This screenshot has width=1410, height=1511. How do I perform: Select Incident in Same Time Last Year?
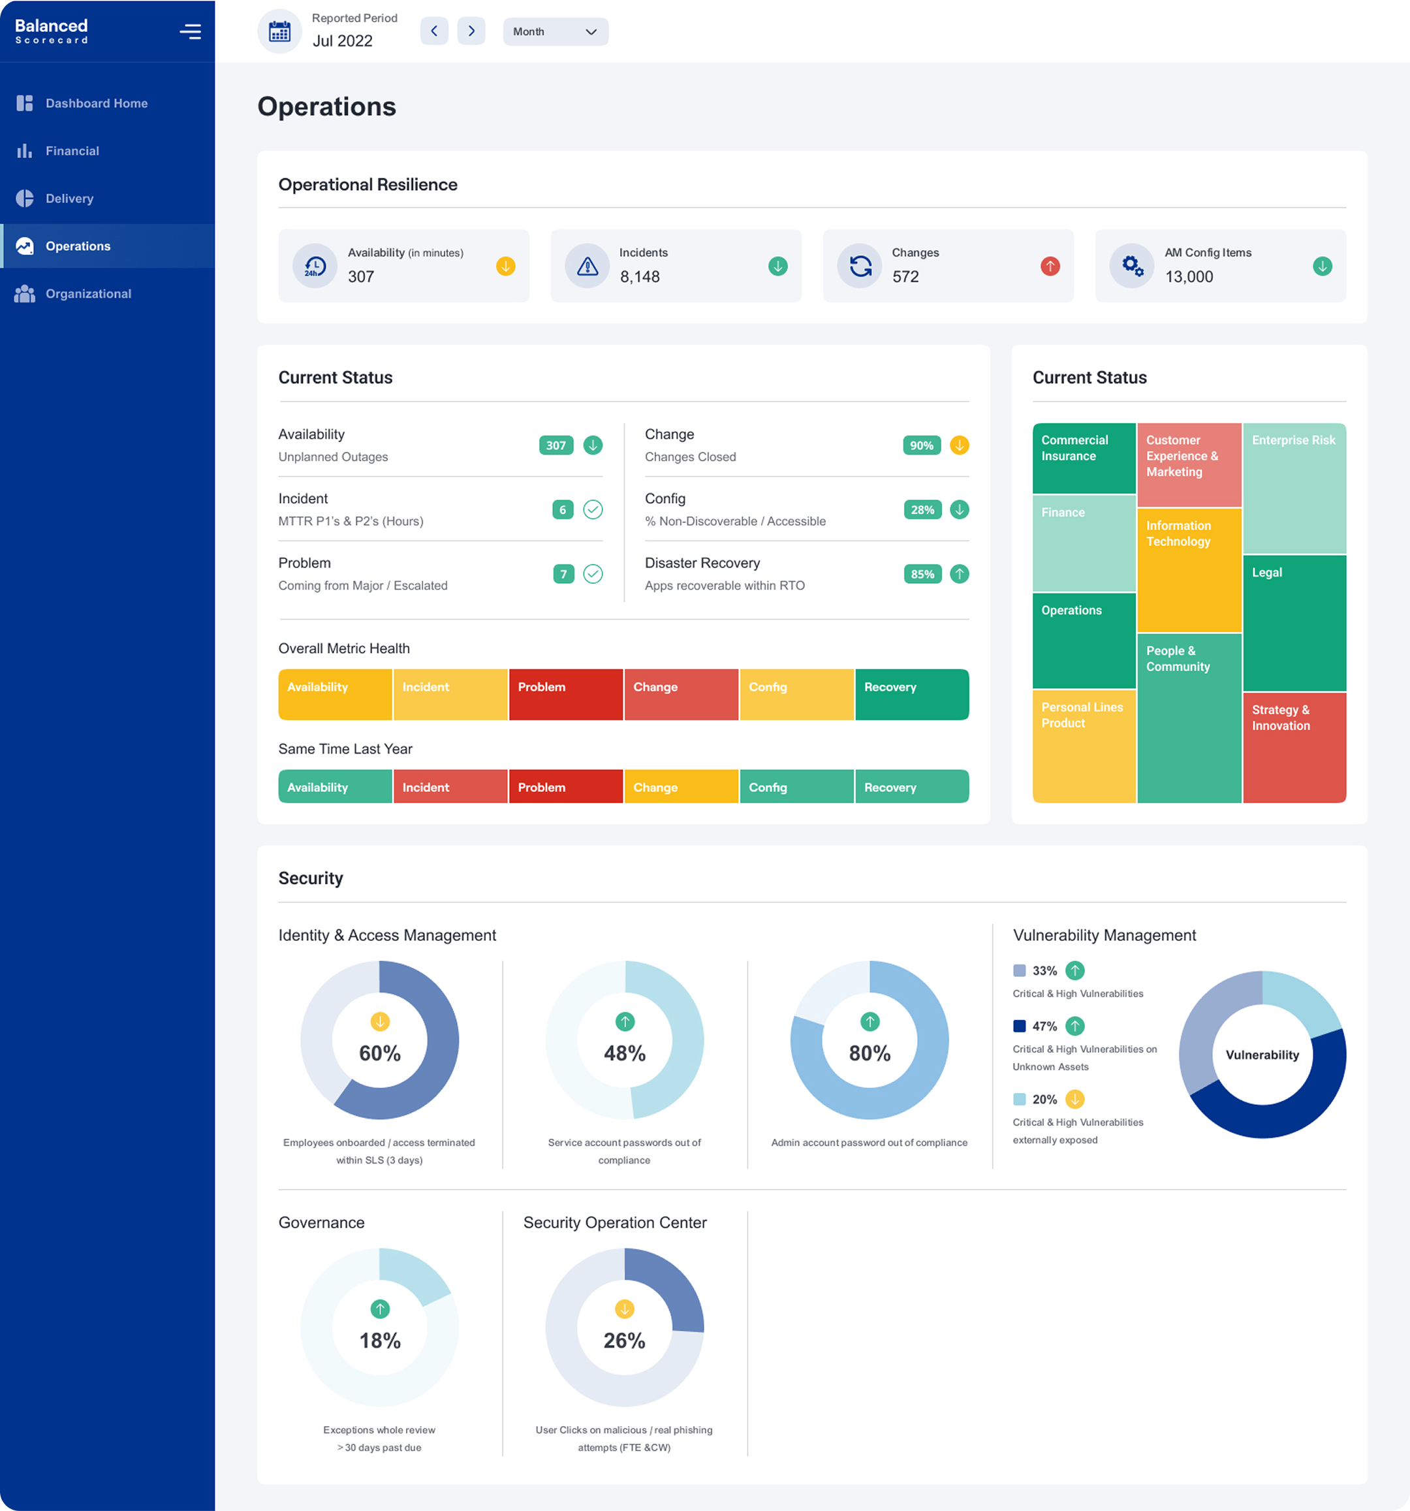tap(450, 787)
